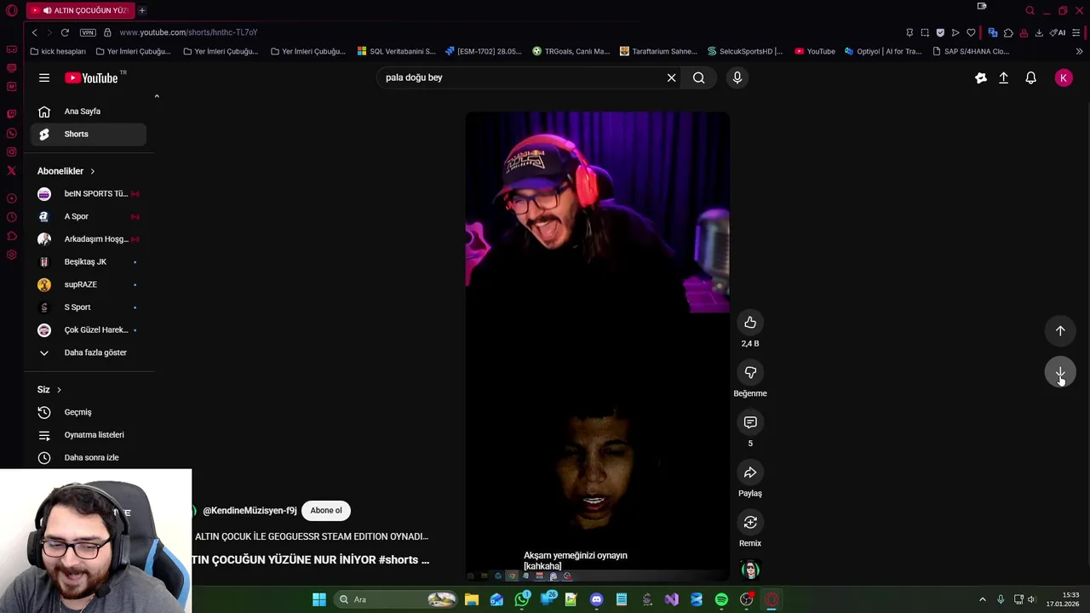Open Opera sidebar X icon
This screenshot has width=1090, height=613.
(11, 170)
